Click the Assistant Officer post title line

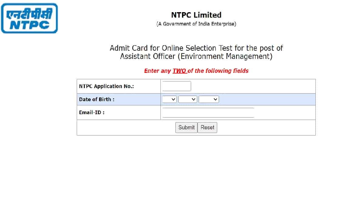tap(196, 56)
